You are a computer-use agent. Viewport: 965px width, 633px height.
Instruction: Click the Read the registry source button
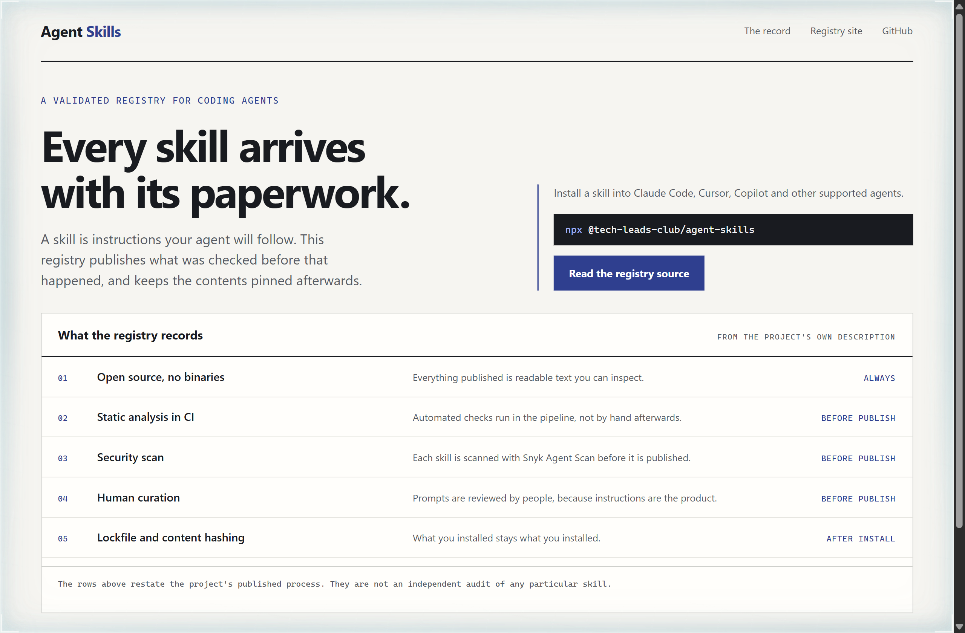tap(628, 273)
